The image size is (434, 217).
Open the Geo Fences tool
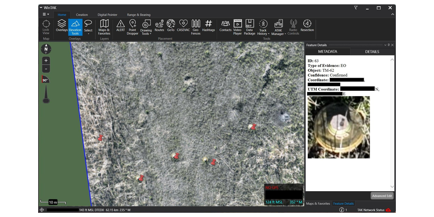pos(195,26)
